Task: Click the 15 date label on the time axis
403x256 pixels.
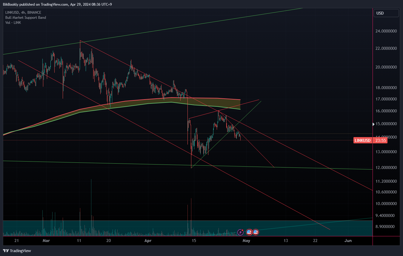Action: 194,241
